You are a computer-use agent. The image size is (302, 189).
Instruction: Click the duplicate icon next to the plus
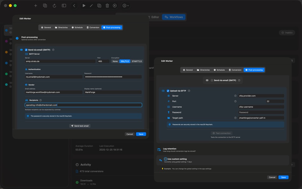coord(45,6)
